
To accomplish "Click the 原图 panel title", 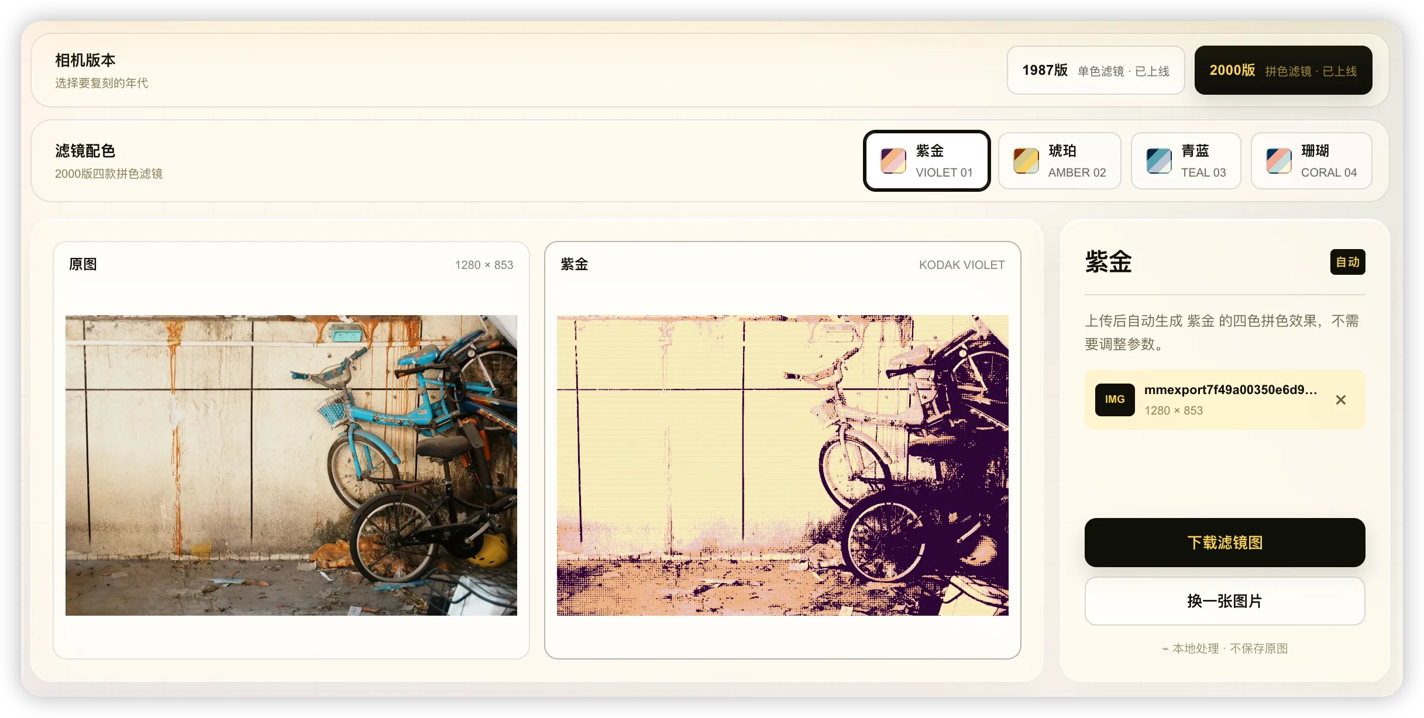I will [83, 264].
